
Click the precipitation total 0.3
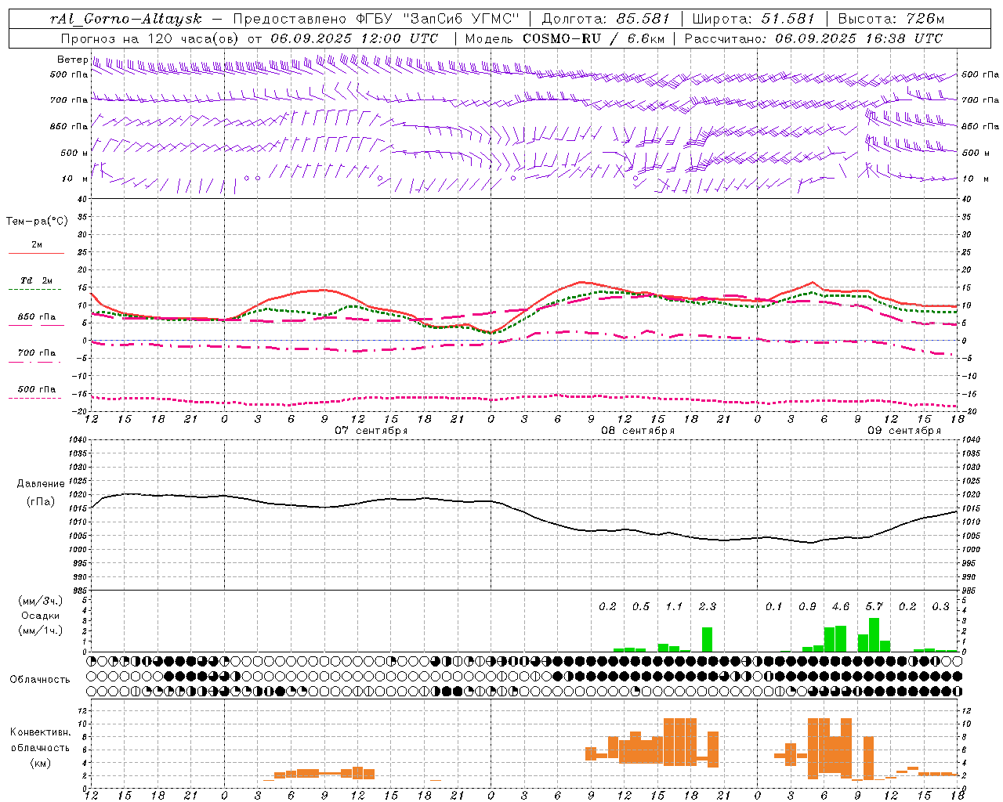940,607
